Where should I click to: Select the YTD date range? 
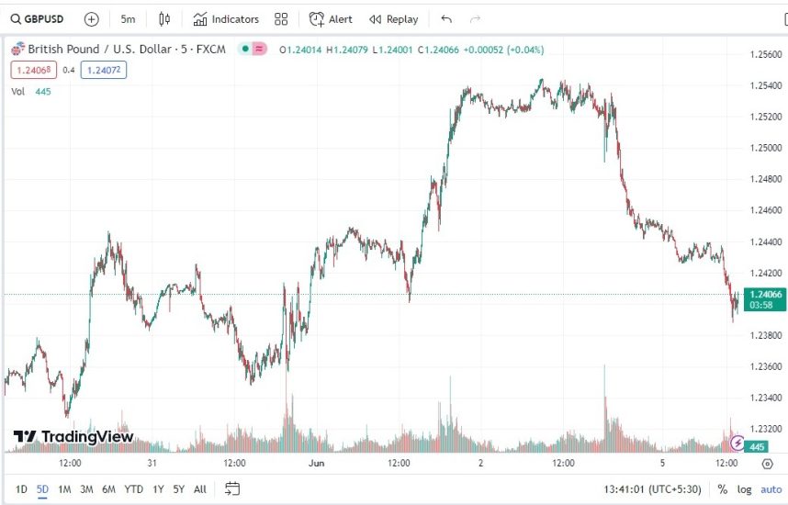133,489
